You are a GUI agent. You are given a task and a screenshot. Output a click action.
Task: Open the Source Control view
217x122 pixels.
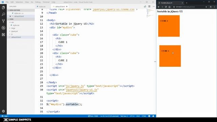pyautogui.click(x=3, y=21)
